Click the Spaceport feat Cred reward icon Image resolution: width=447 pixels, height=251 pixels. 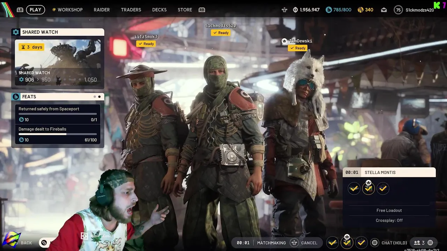[21, 120]
